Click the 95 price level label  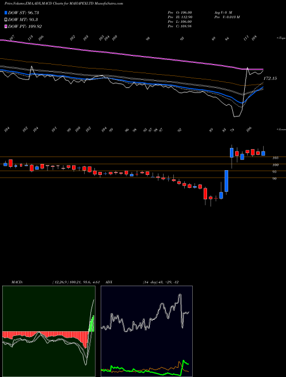(275, 172)
